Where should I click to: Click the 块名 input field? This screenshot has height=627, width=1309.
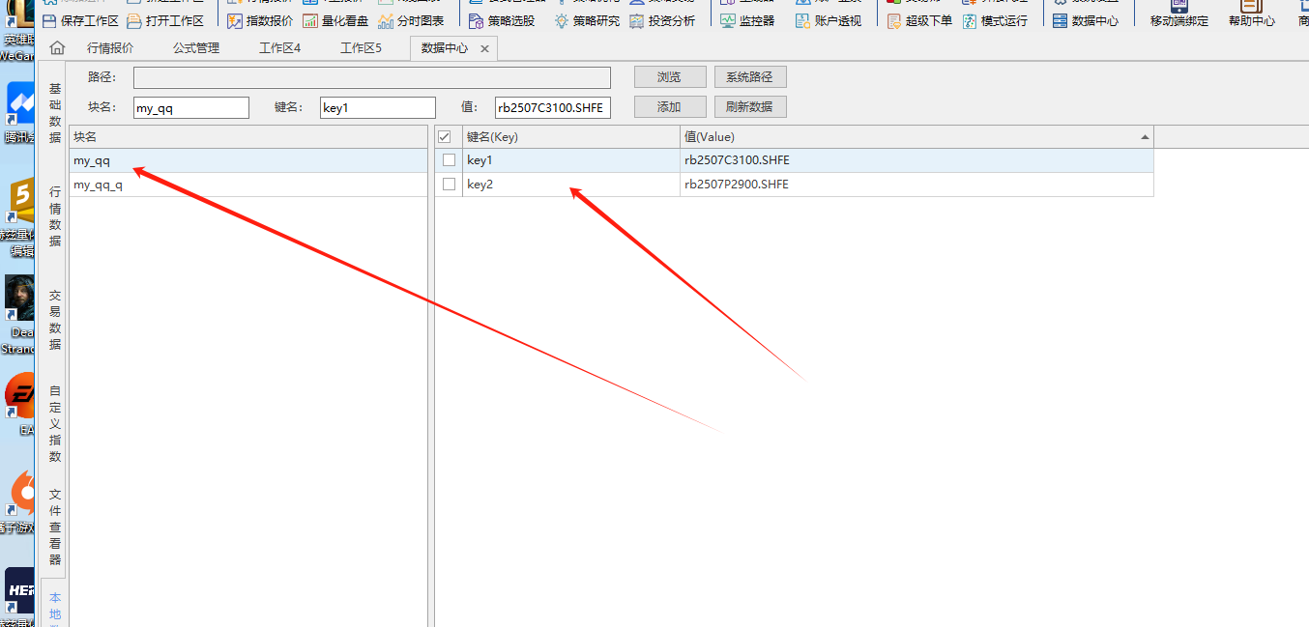[191, 108]
